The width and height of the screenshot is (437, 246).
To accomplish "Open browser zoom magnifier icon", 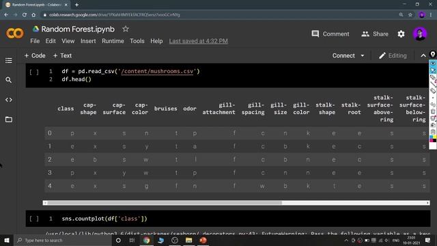I will click(x=401, y=15).
